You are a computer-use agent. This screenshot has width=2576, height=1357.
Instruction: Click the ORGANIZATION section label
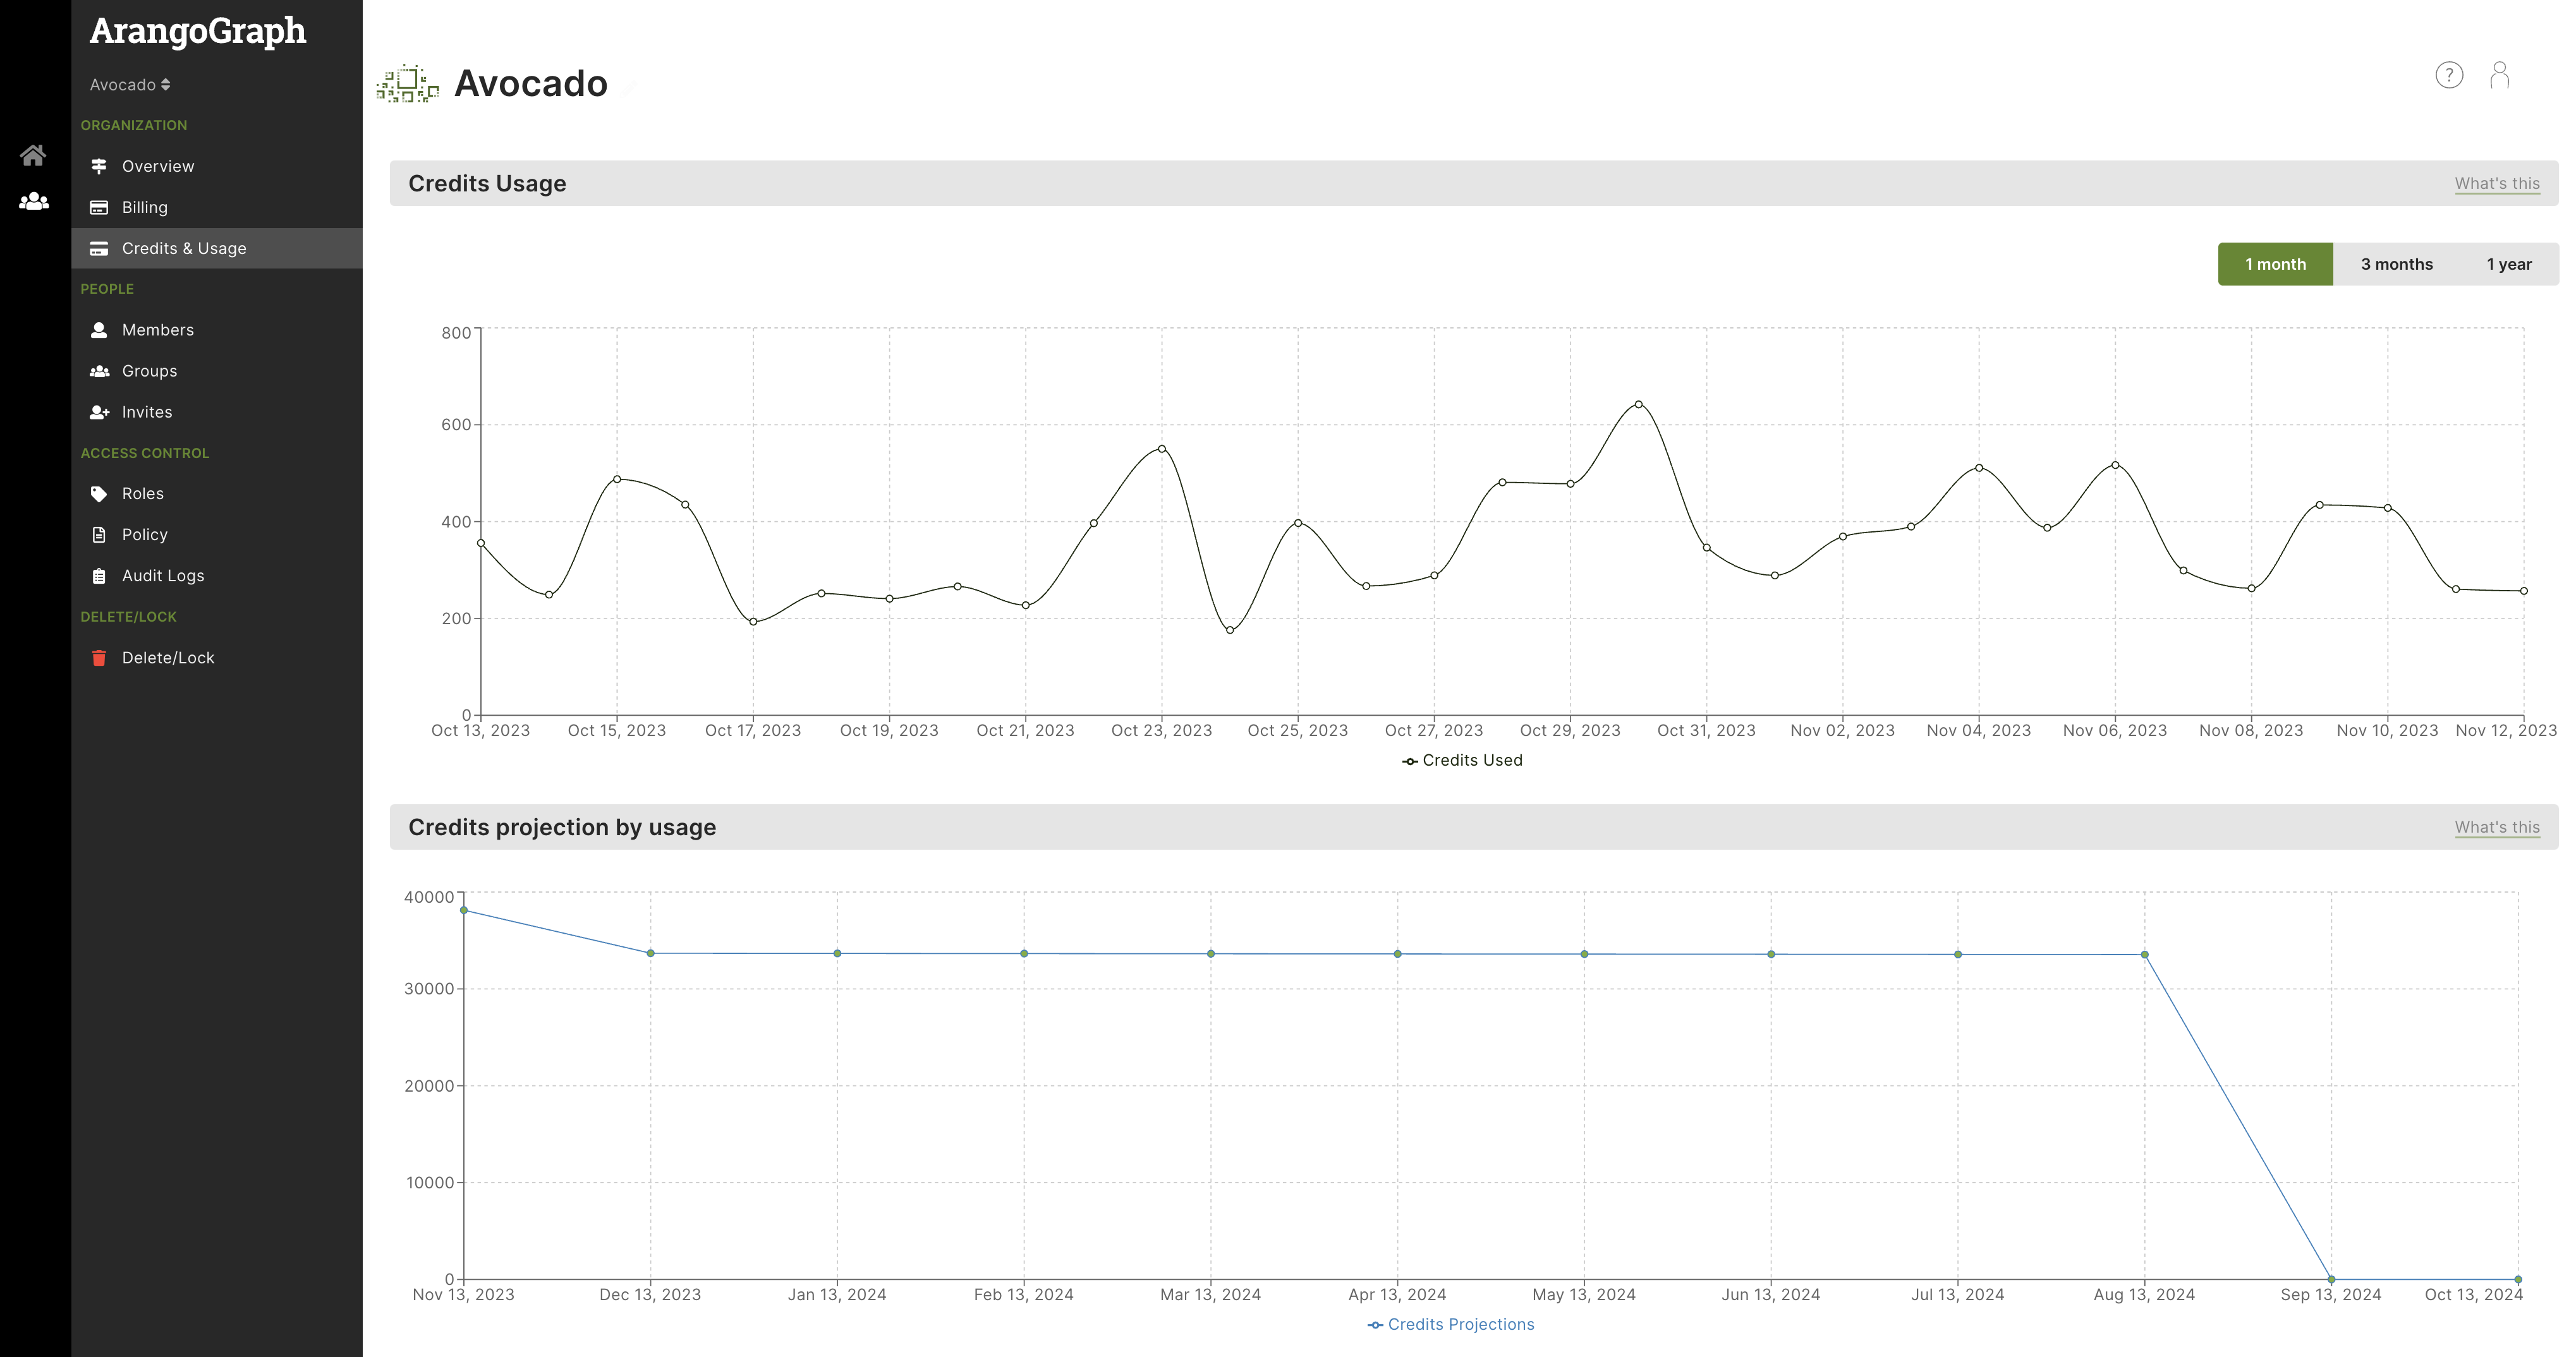click(x=134, y=125)
